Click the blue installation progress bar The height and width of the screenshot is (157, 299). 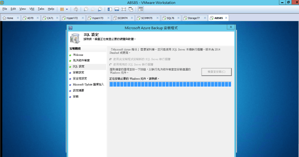170,84
